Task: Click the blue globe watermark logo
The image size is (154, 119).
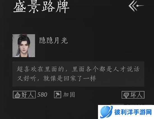Action: pos(106,112)
